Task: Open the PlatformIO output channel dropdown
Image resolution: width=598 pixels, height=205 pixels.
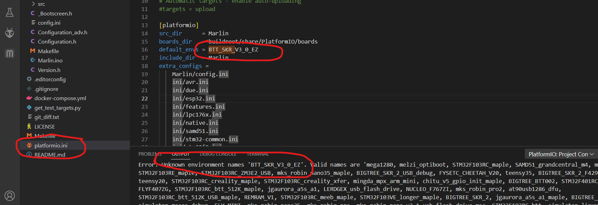Action: click(561, 154)
